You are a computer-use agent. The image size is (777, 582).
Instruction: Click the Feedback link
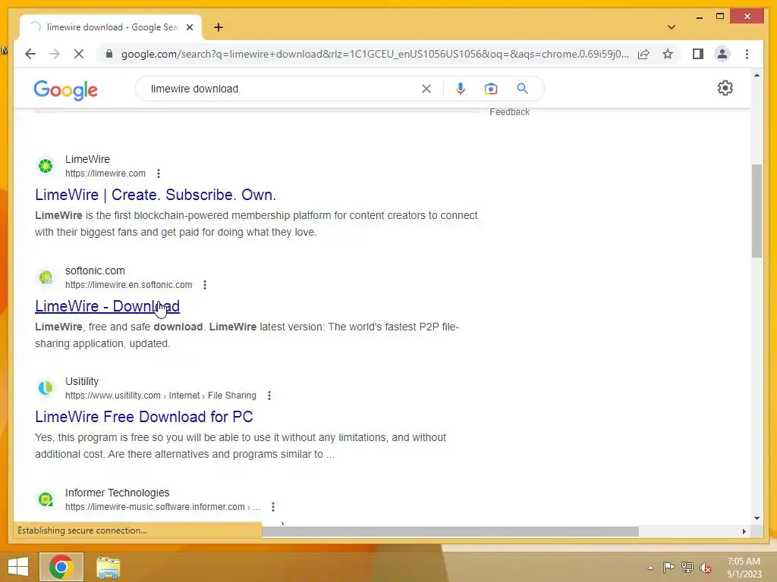tap(509, 112)
